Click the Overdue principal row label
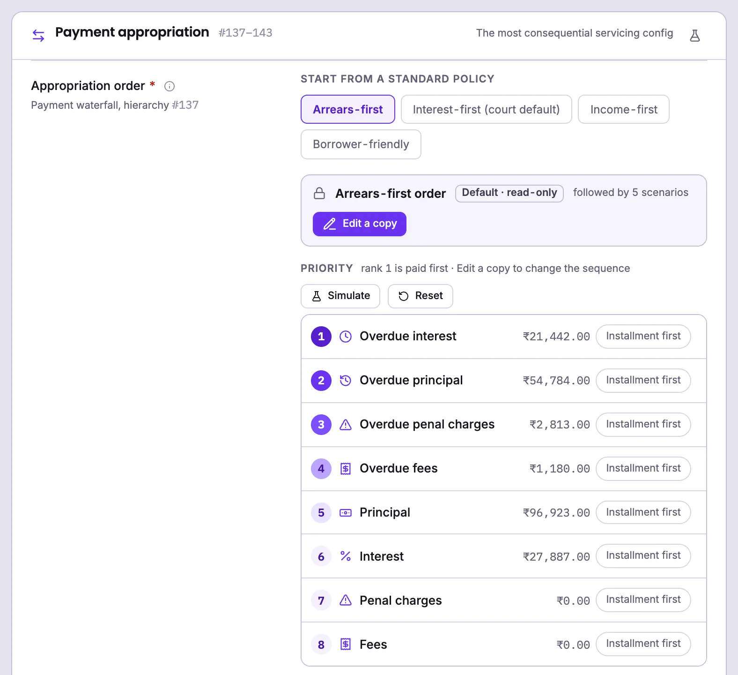The width and height of the screenshot is (738, 675). point(411,380)
